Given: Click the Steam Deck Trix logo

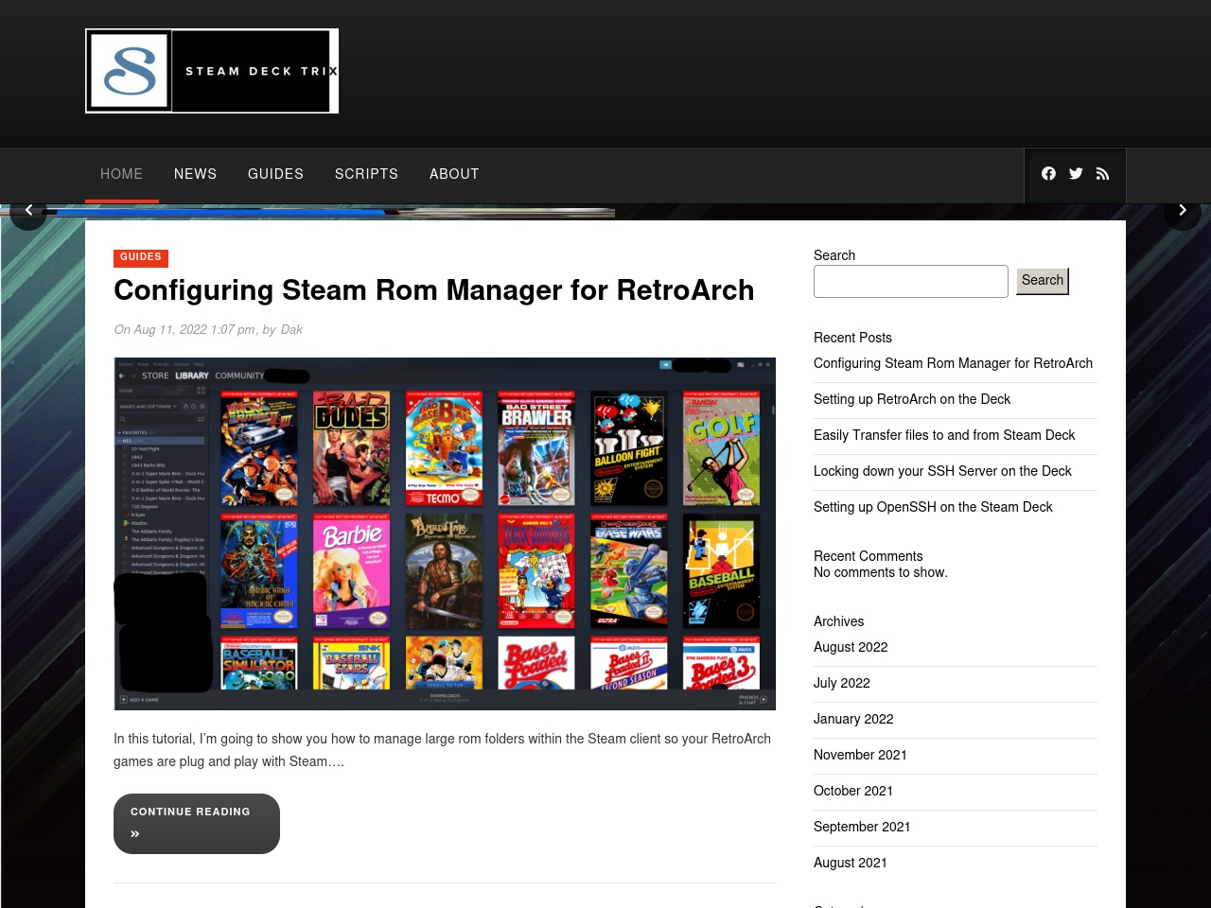Looking at the screenshot, I should [x=212, y=71].
